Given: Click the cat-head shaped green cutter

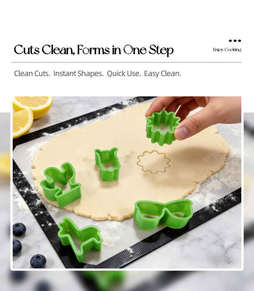Looking at the screenshot, I should (x=108, y=164).
